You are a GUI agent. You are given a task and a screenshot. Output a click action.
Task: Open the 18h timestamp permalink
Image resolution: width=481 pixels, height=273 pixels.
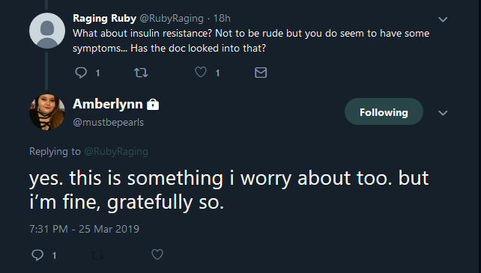pyautogui.click(x=222, y=19)
